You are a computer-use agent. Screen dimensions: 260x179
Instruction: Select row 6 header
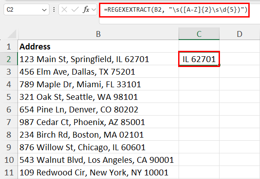tap(9, 109)
